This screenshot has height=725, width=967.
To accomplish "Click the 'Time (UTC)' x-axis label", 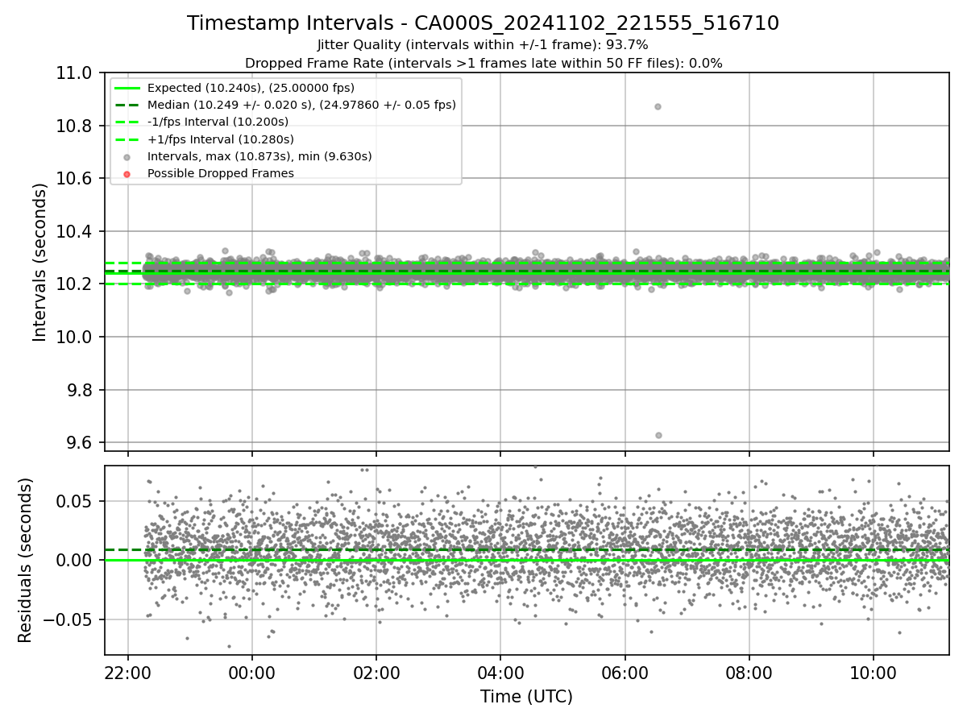I will coord(526,697).
